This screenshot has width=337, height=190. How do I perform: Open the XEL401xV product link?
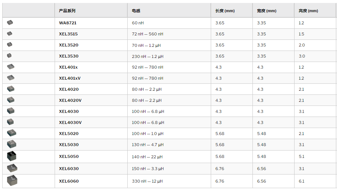(x=70, y=78)
